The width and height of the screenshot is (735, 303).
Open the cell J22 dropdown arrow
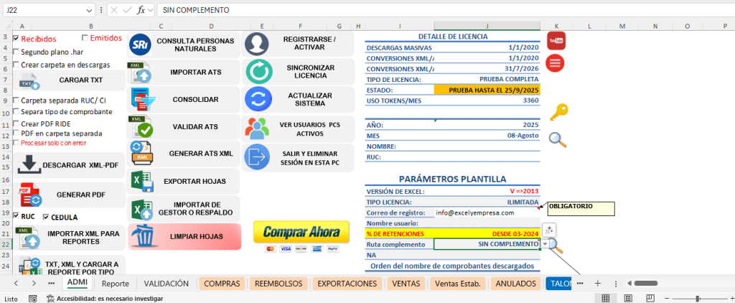[x=545, y=244]
